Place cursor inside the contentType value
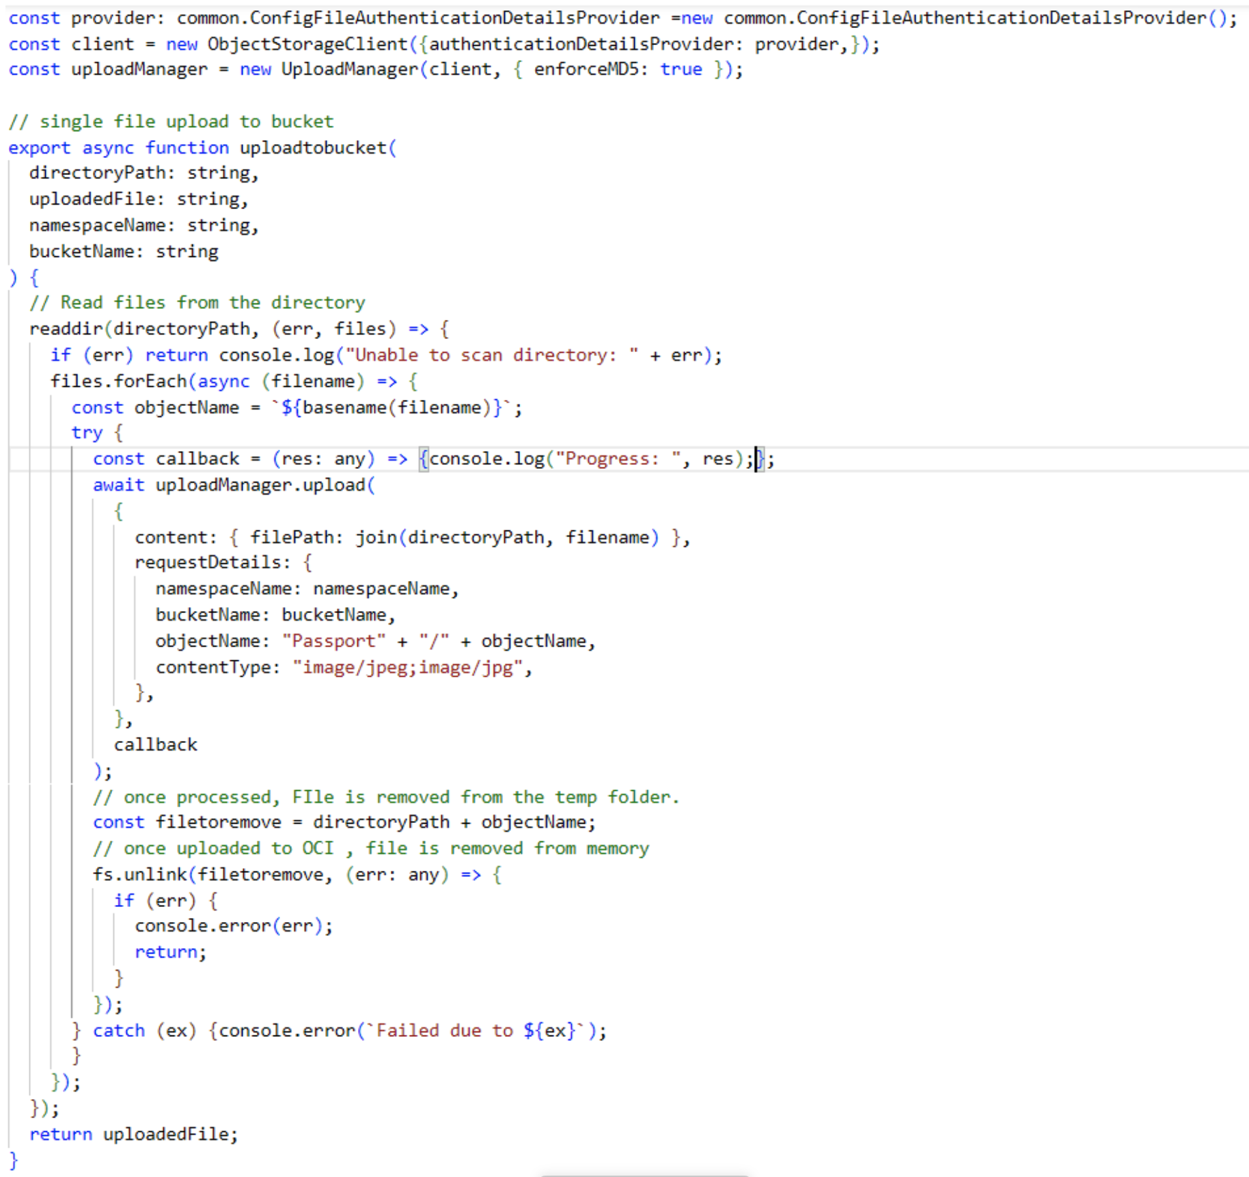The height and width of the screenshot is (1177, 1249). (409, 666)
